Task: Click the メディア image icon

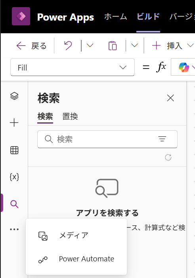Action: click(x=43, y=236)
